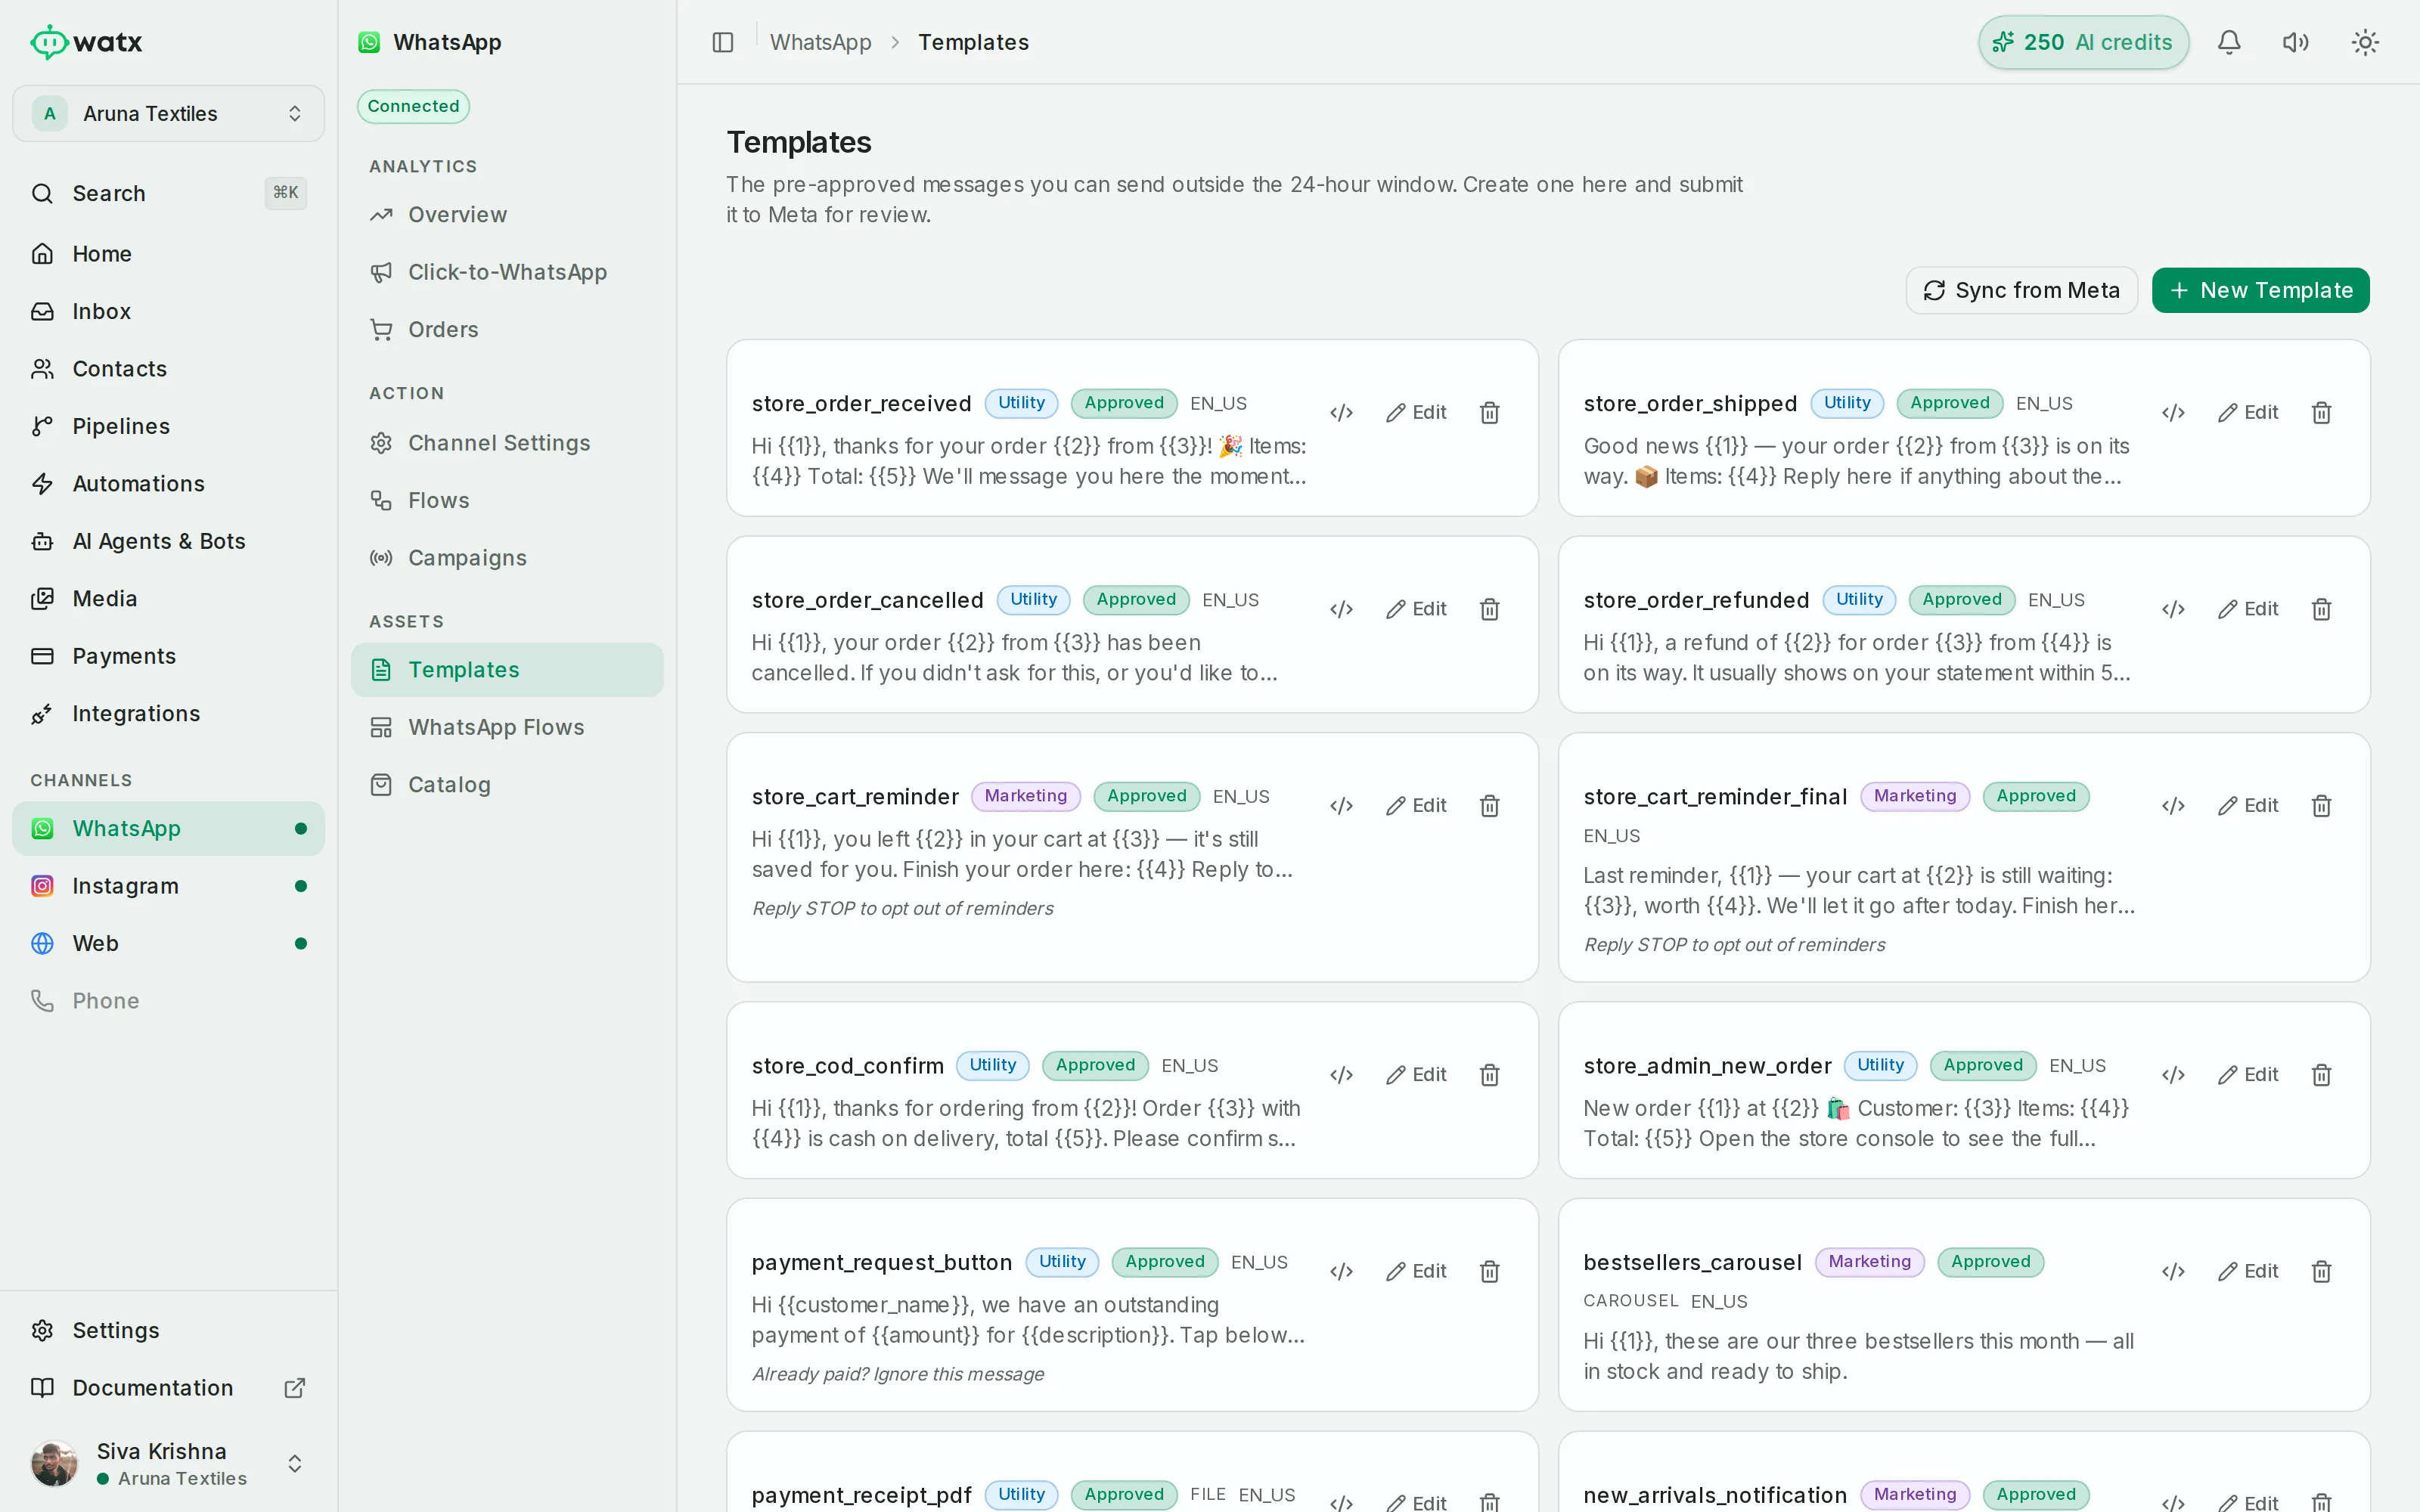The image size is (2420, 1512).
Task: Delete the store_order_refunded template
Action: [x=2321, y=609]
